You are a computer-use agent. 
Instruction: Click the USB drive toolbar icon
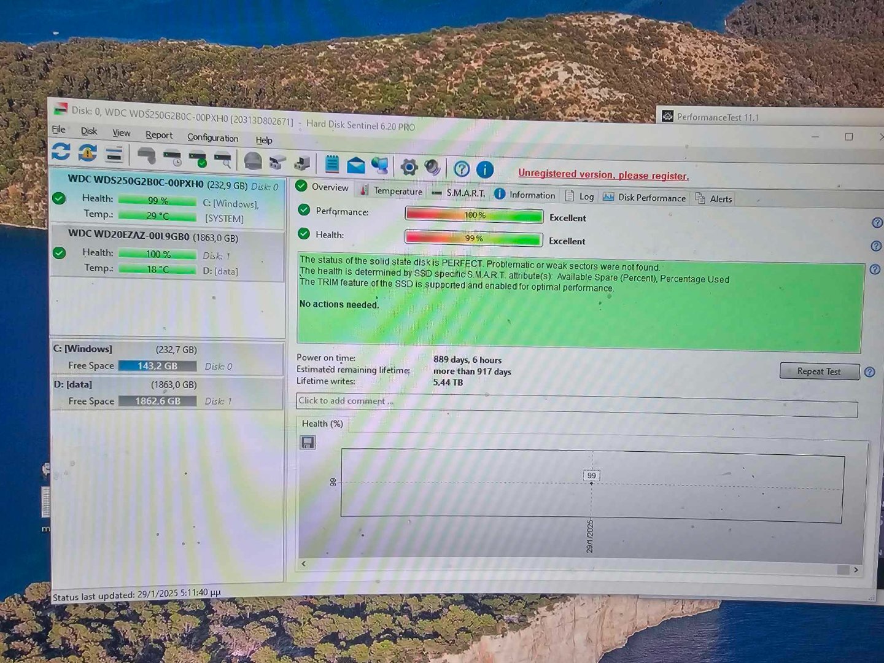pyautogui.click(x=301, y=163)
